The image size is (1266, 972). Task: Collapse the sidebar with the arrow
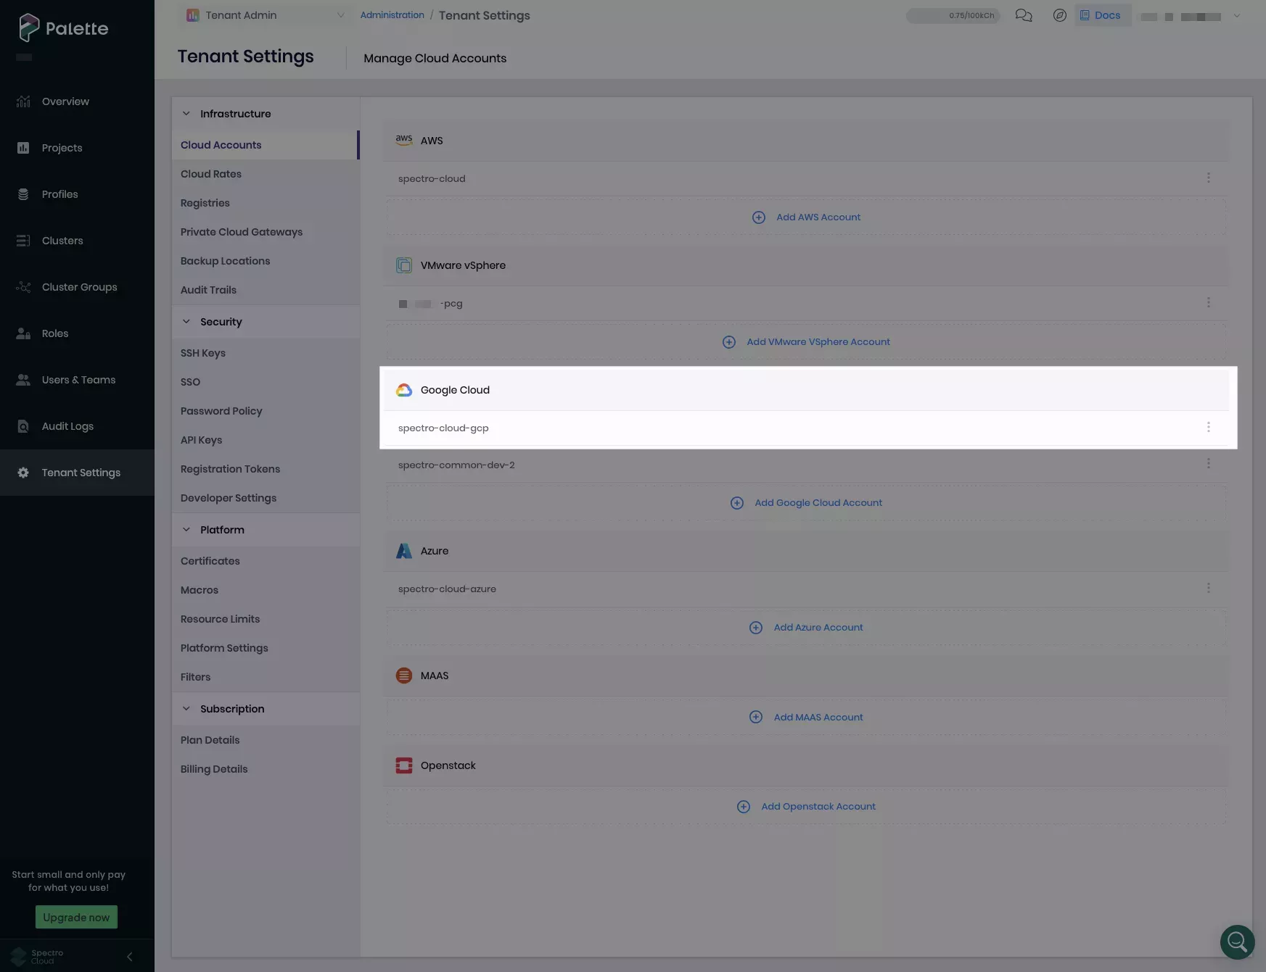tap(130, 957)
